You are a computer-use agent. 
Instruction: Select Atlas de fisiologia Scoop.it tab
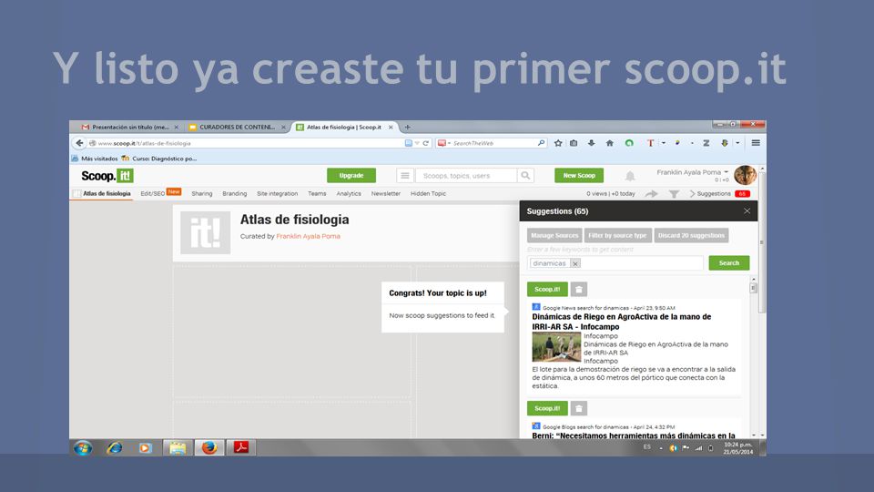coord(344,128)
